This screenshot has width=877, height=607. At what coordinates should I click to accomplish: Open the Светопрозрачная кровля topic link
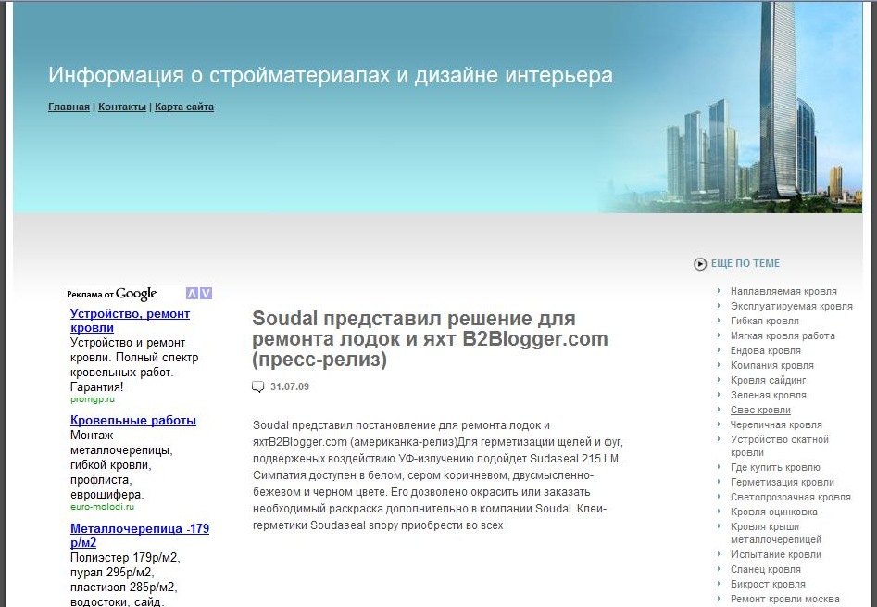tap(790, 497)
